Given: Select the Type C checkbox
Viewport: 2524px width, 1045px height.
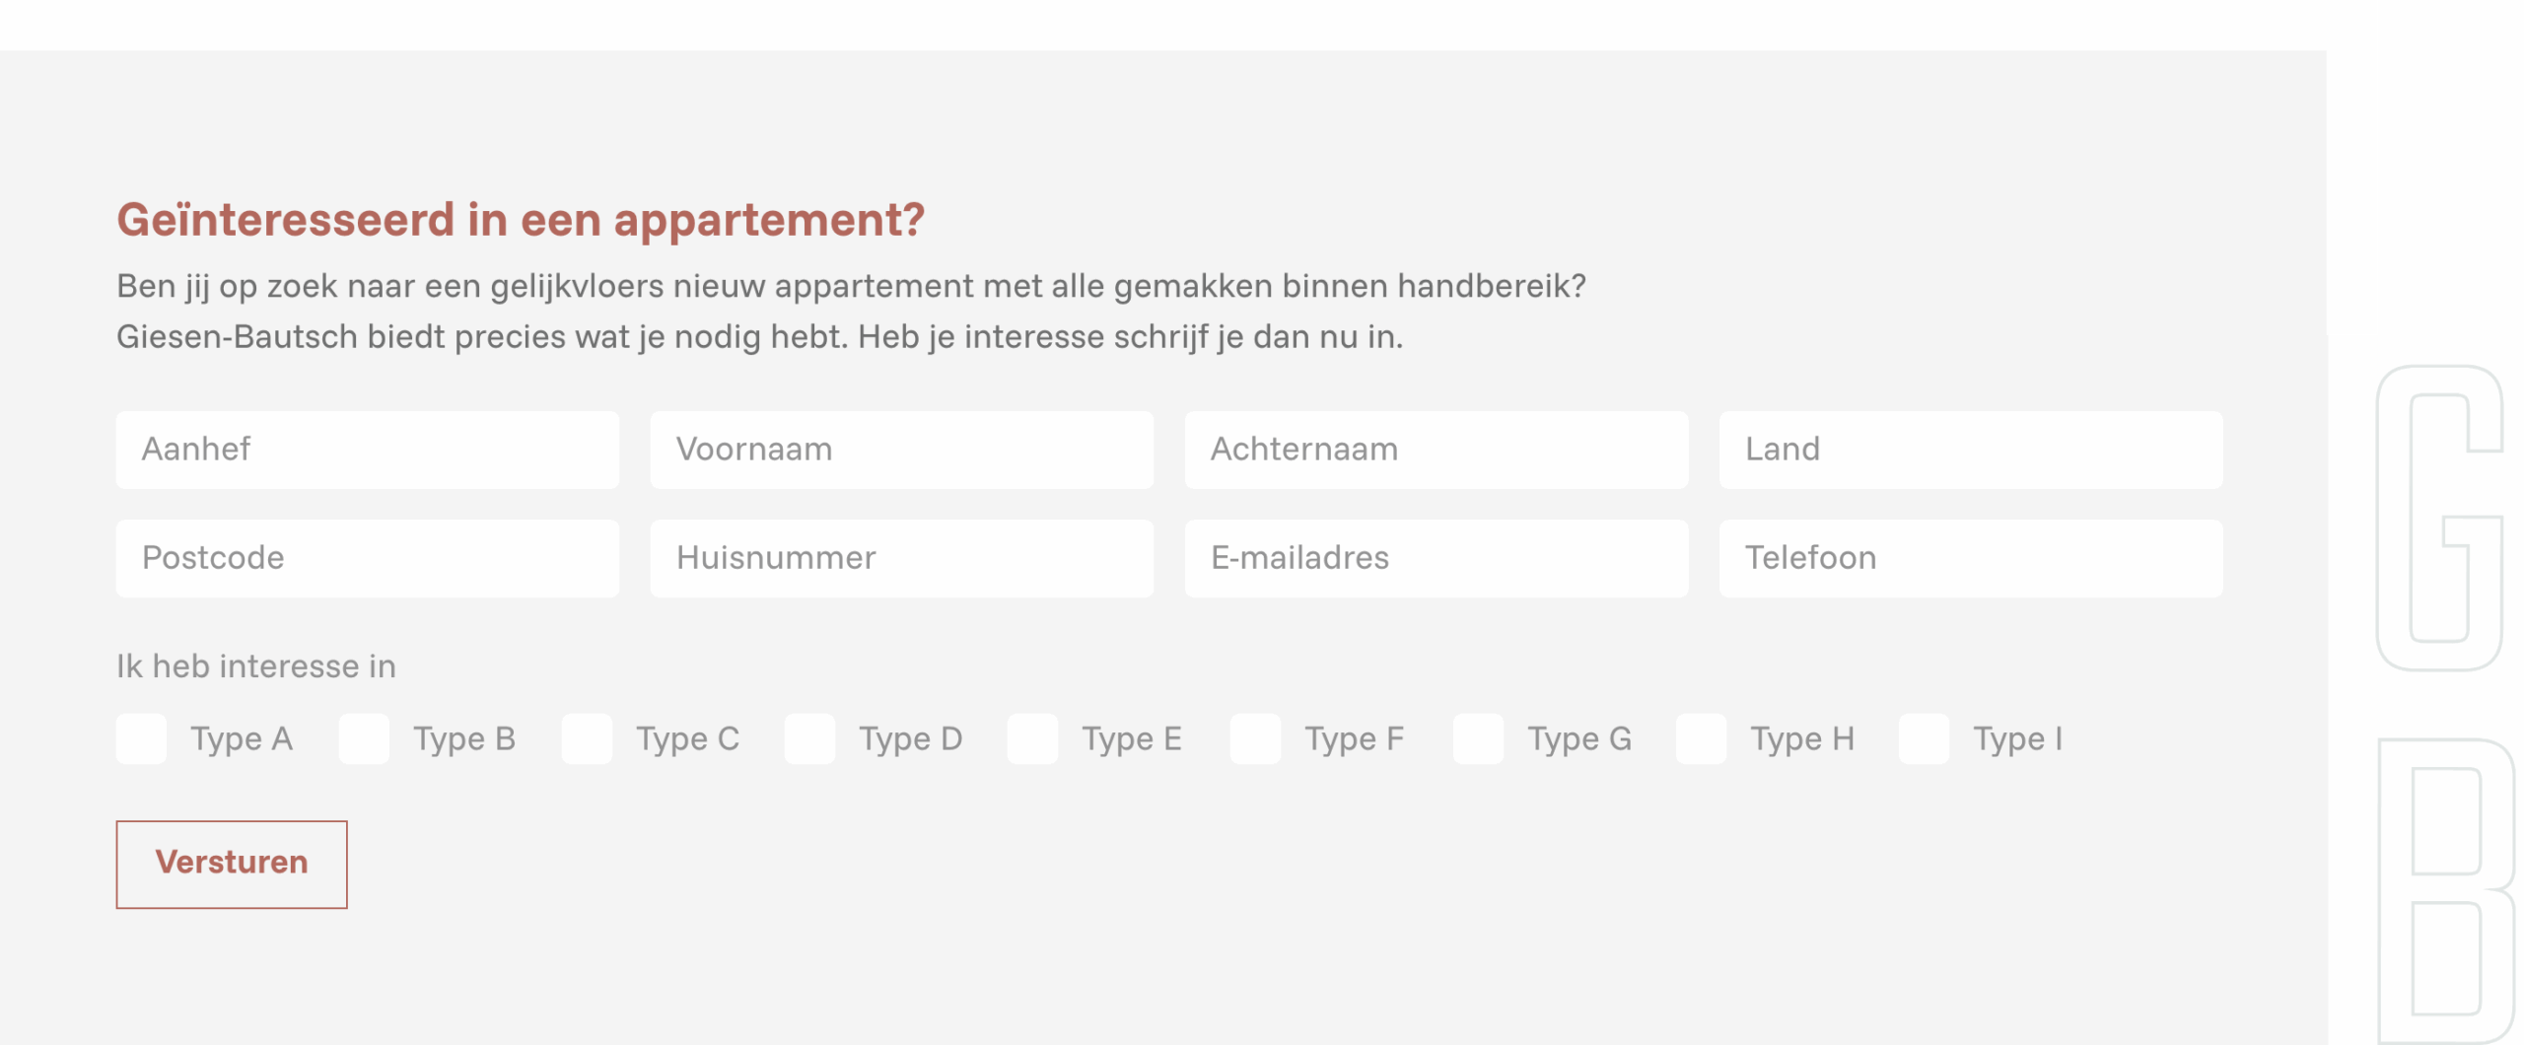Looking at the screenshot, I should (587, 739).
